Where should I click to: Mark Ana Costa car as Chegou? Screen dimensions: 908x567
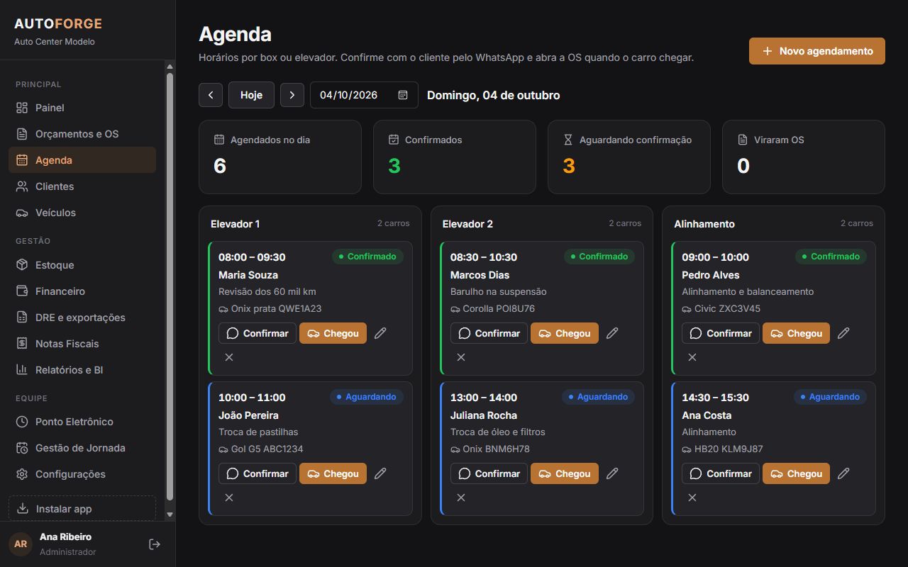tap(796, 473)
